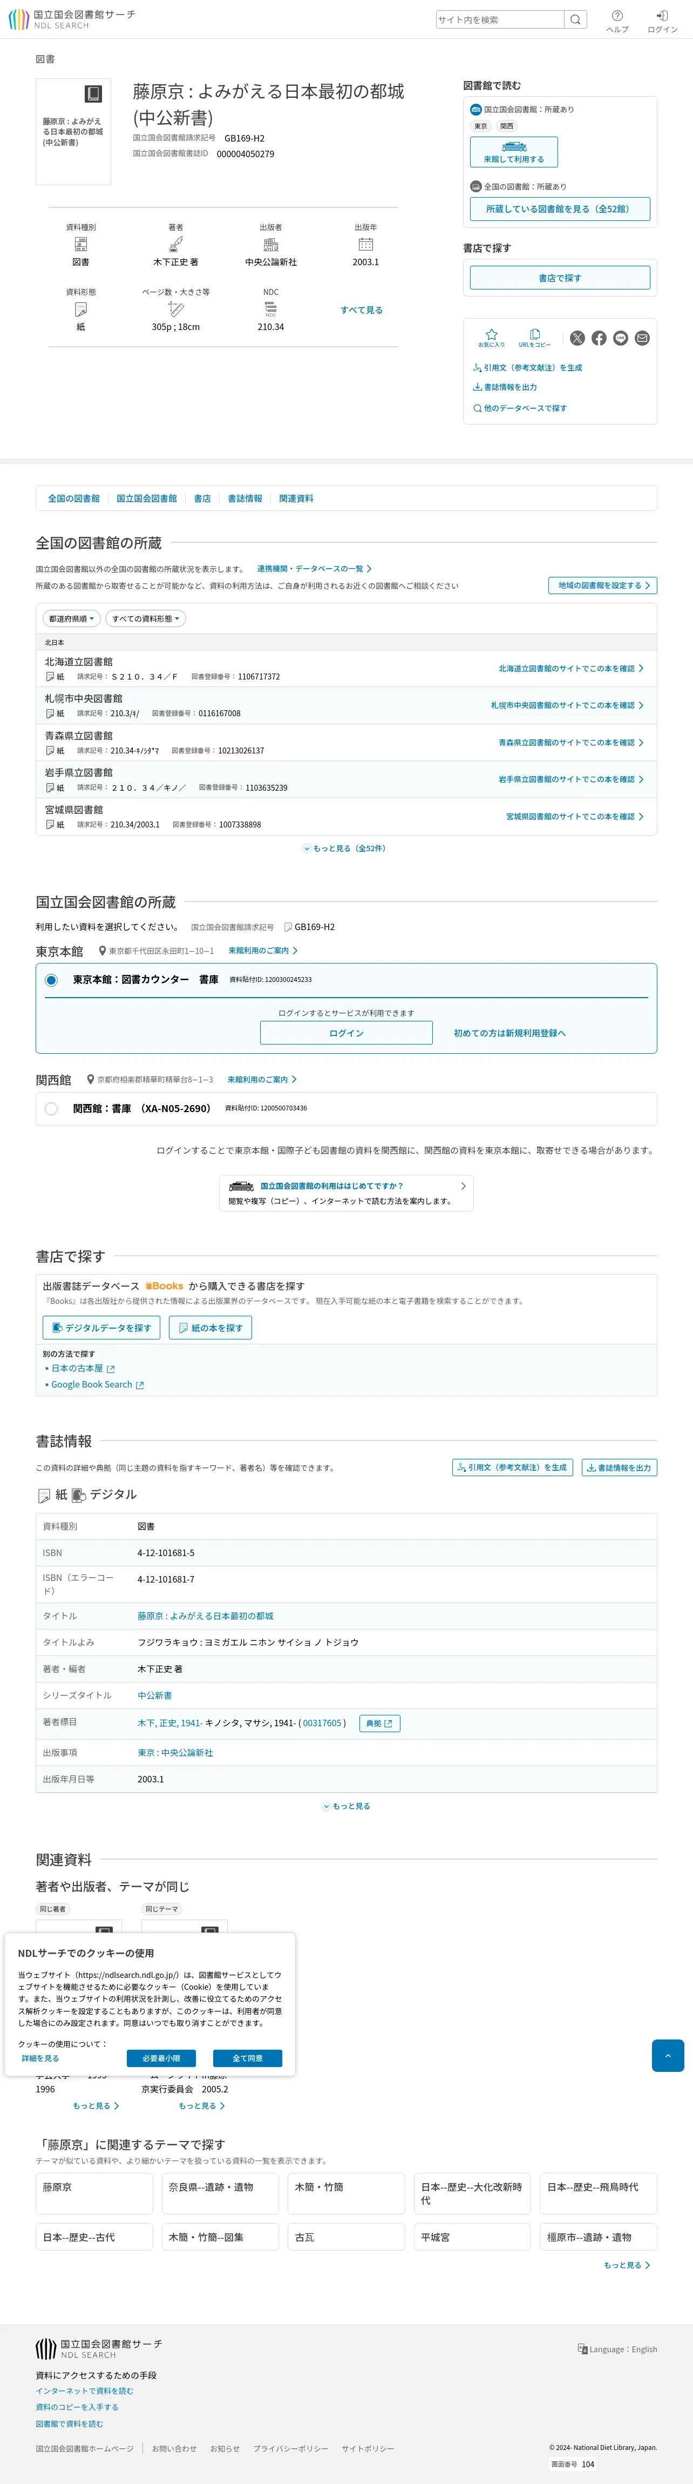Click the 出版者 building icon for 中央公論新社

[271, 245]
